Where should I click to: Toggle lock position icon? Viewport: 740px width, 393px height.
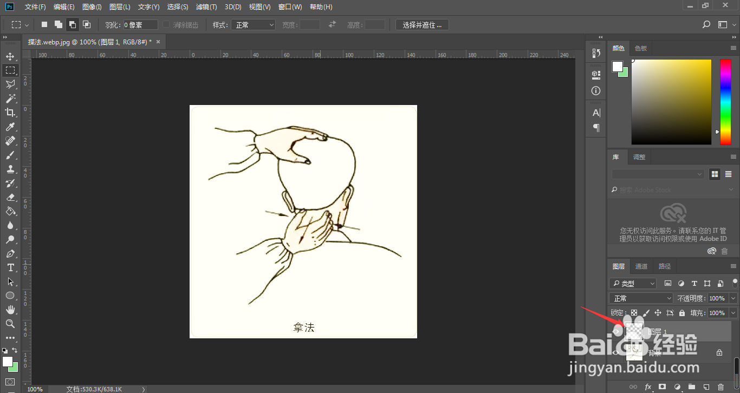pyautogui.click(x=658, y=313)
